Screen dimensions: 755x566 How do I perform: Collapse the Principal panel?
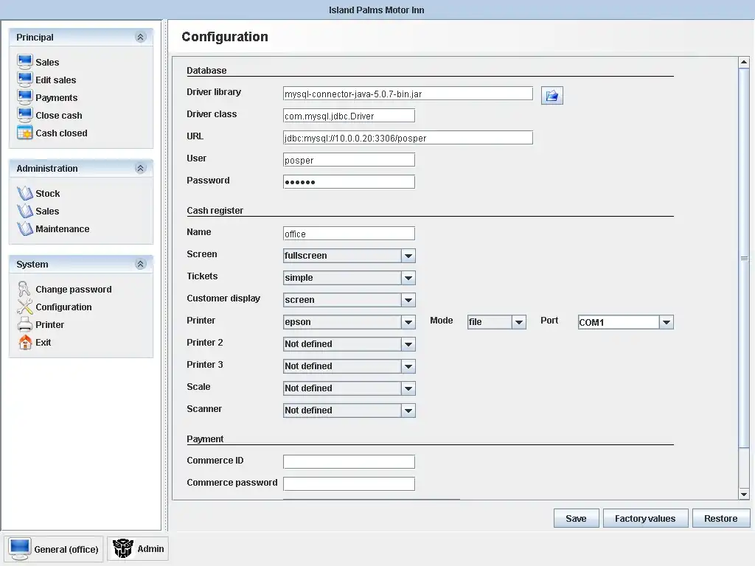[x=140, y=37]
